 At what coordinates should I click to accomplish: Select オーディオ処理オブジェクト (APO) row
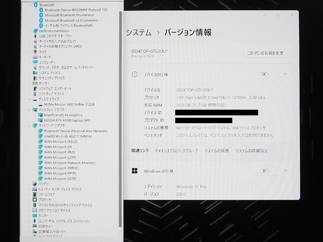point(57,46)
